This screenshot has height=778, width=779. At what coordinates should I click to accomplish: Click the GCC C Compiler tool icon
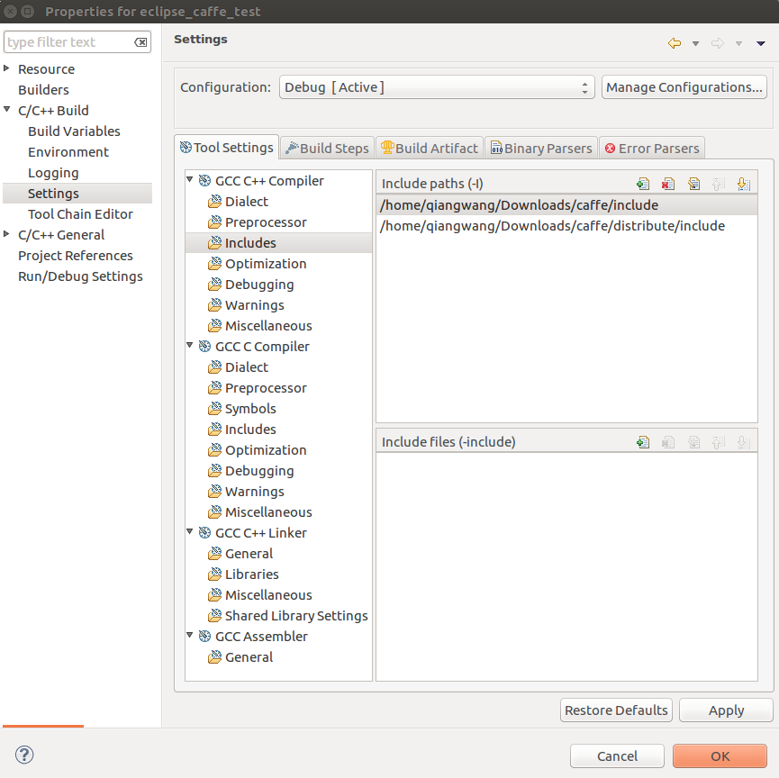click(x=204, y=347)
